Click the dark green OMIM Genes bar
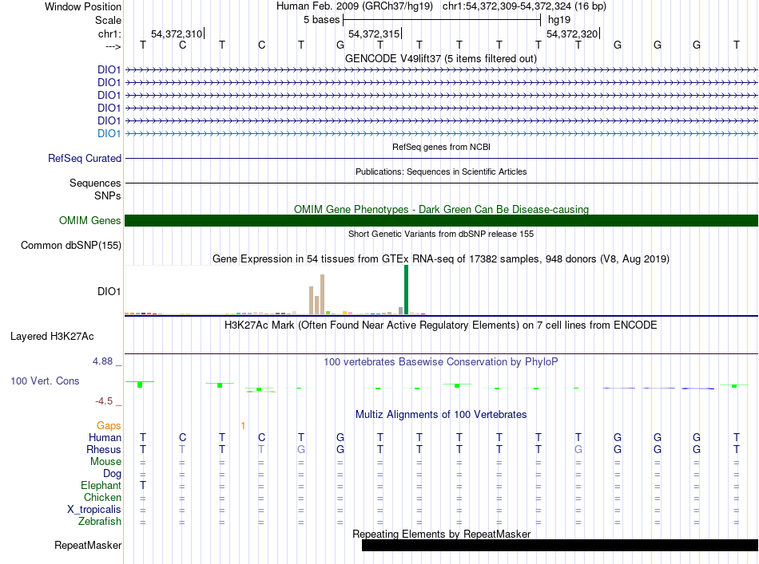Image resolution: width=759 pixels, height=564 pixels. pos(441,220)
